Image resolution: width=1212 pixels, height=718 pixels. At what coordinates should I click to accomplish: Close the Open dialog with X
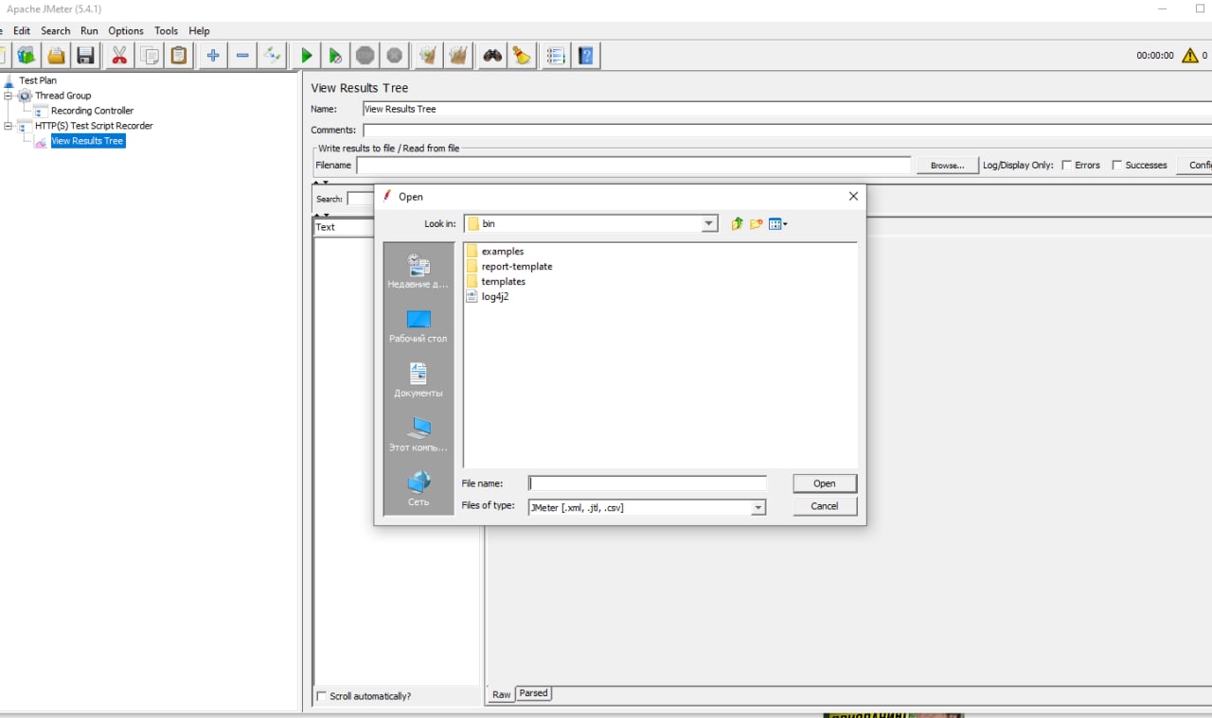[853, 197]
